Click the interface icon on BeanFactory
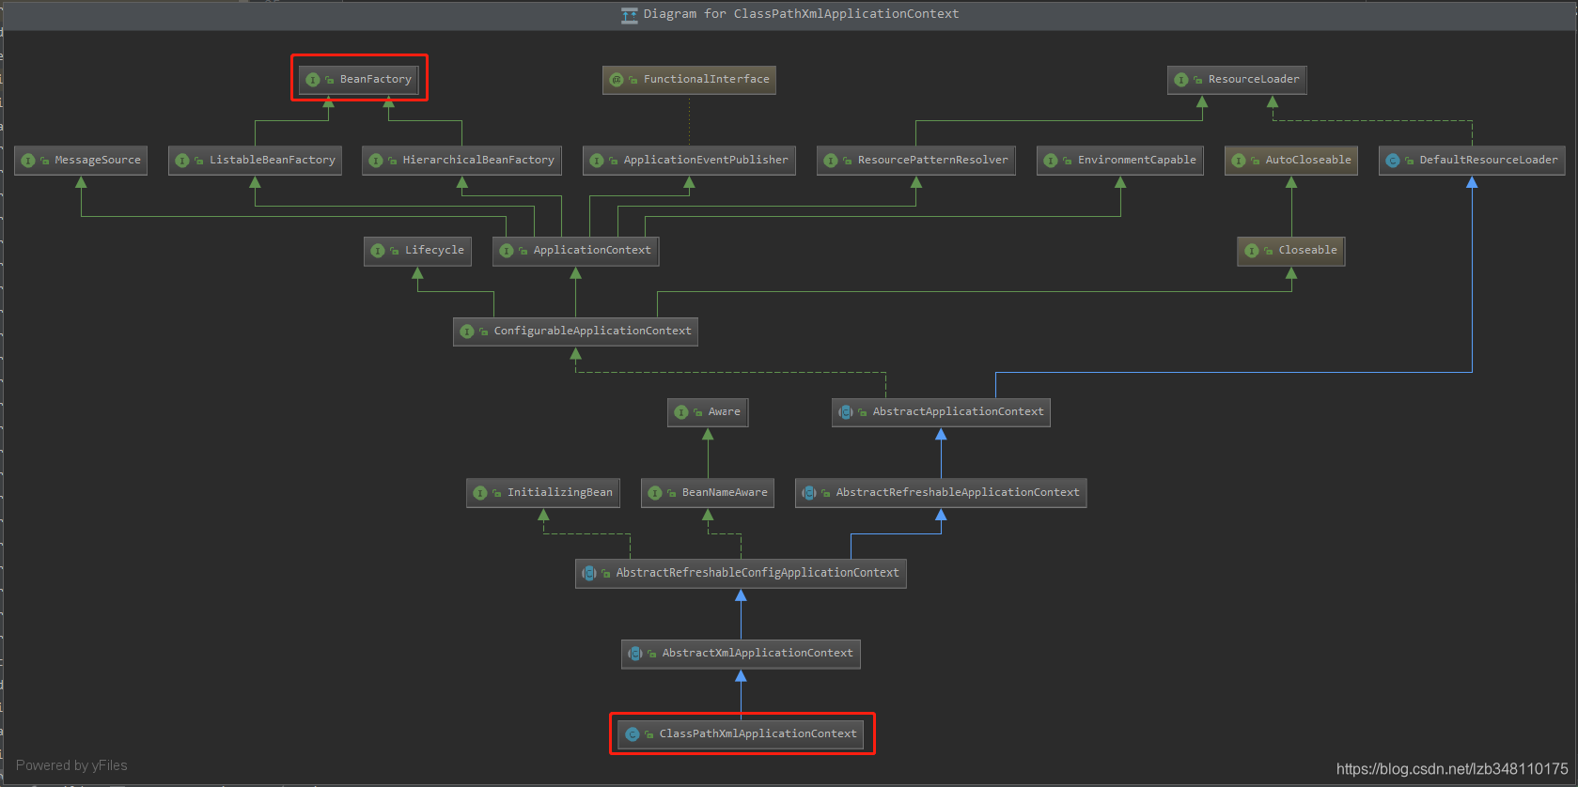The image size is (1578, 787). pos(313,80)
